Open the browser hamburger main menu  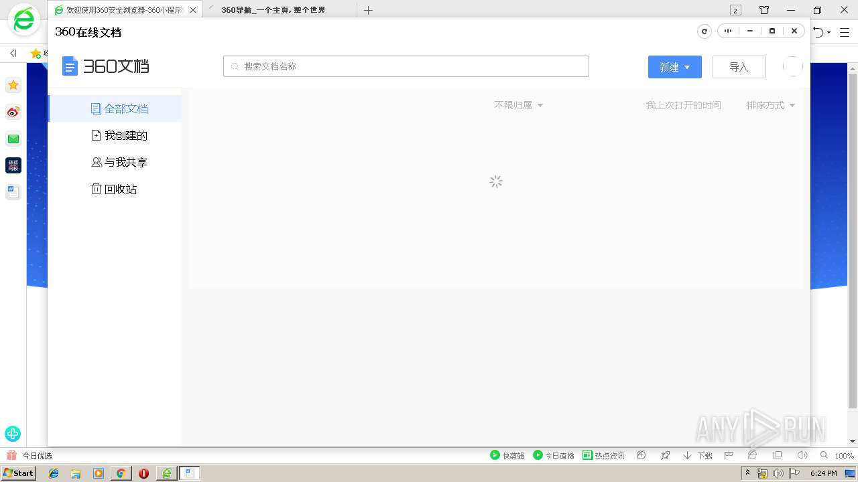click(x=845, y=32)
